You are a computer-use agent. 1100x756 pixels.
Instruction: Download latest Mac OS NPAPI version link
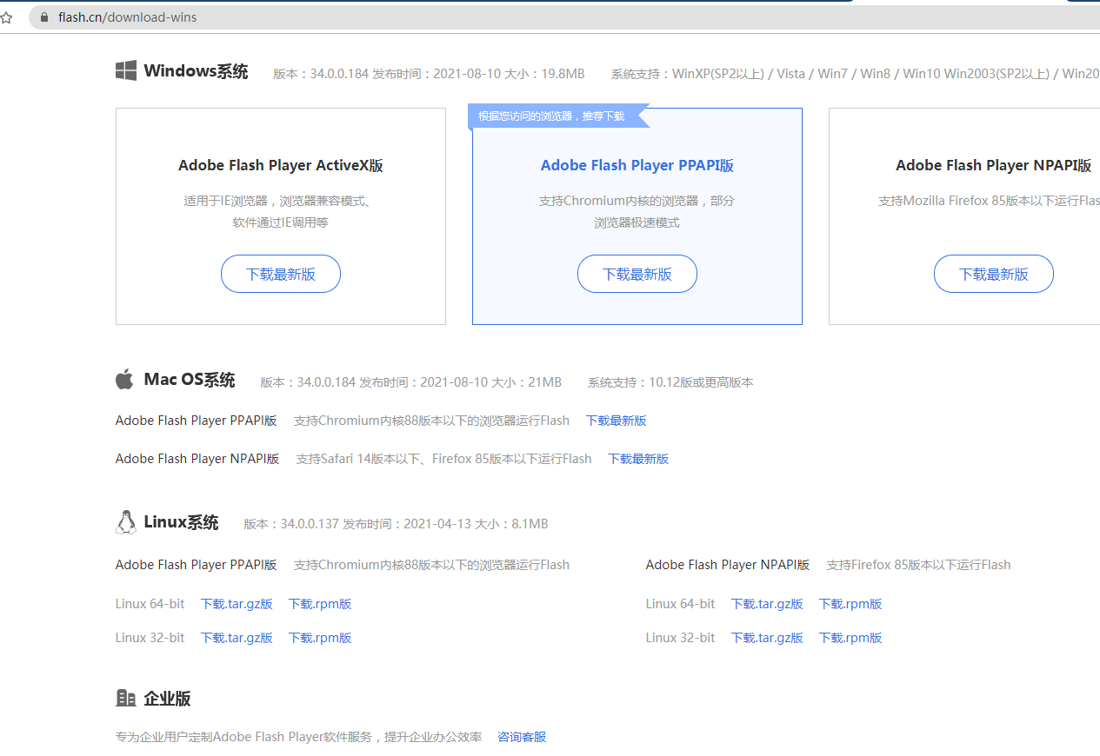pos(638,459)
